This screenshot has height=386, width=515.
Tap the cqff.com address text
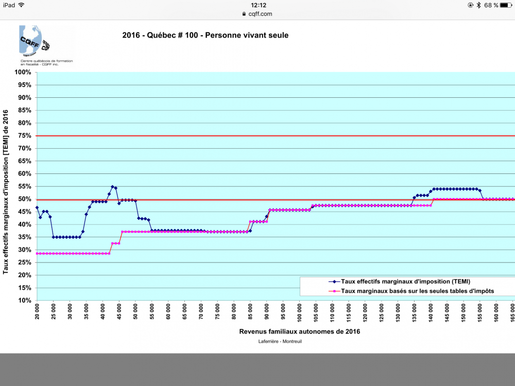pyautogui.click(x=260, y=14)
